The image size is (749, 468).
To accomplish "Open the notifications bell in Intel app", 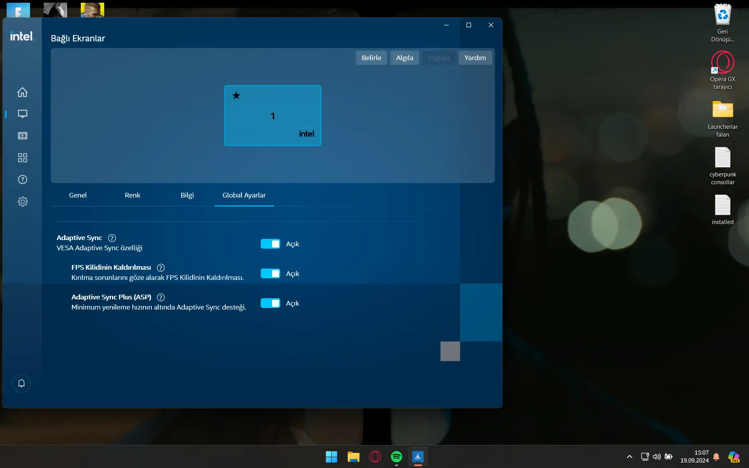I will click(21, 383).
